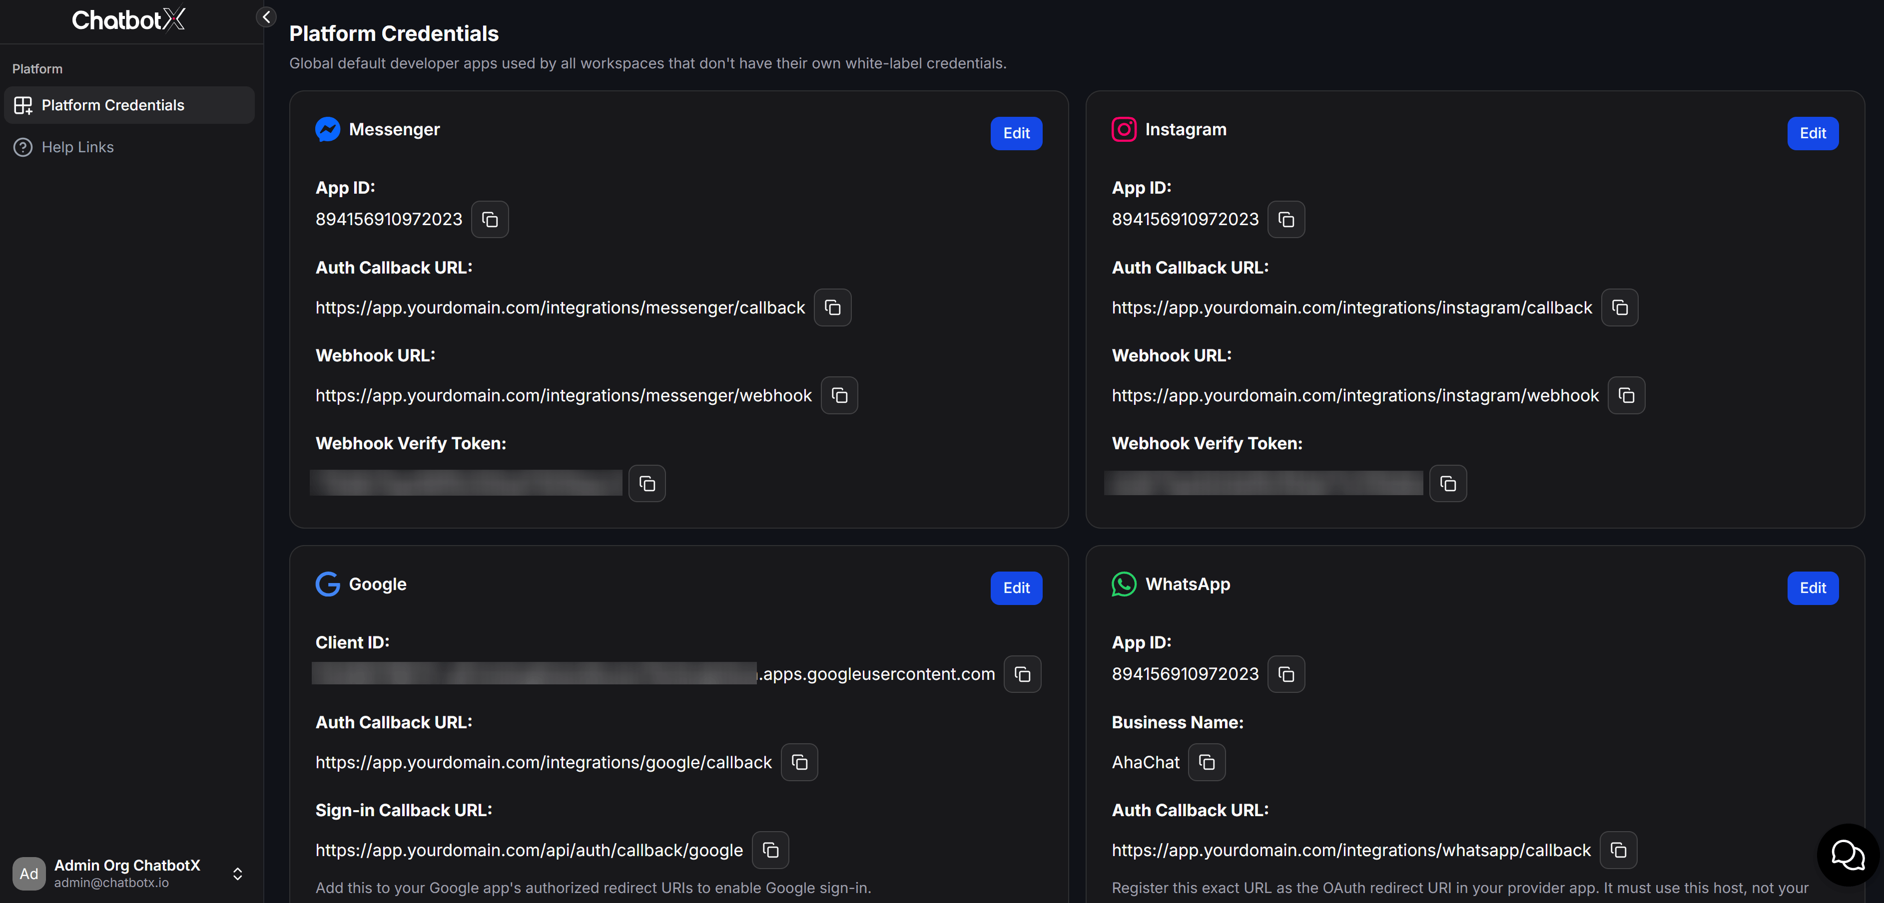1884x903 pixels.
Task: Click the AhaChat business name value
Action: pos(1145,762)
